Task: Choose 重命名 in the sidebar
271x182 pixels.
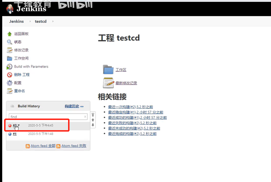Action: [x=19, y=91]
